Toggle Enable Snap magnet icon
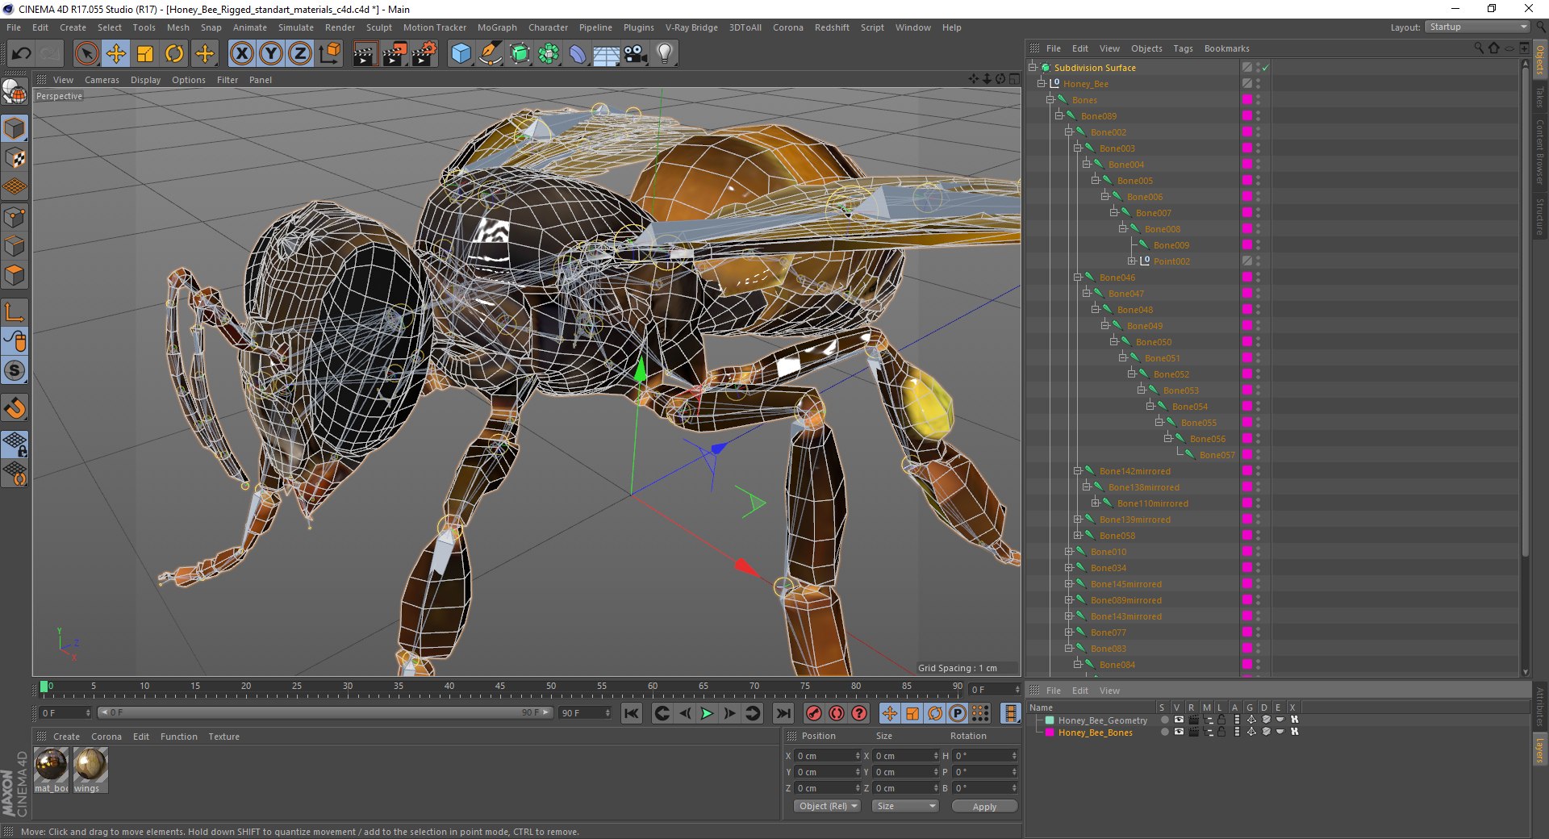Screen dimensions: 1549x839 [15, 408]
